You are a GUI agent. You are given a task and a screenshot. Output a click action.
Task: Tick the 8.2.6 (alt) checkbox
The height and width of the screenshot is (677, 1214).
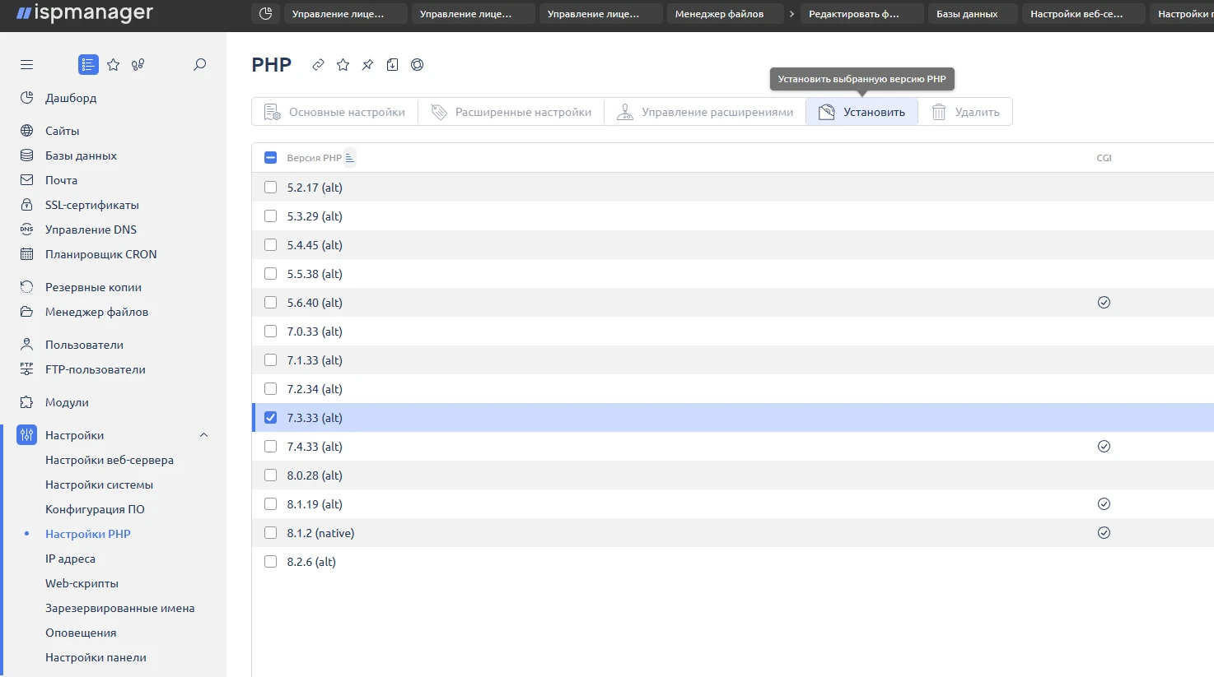pos(270,562)
